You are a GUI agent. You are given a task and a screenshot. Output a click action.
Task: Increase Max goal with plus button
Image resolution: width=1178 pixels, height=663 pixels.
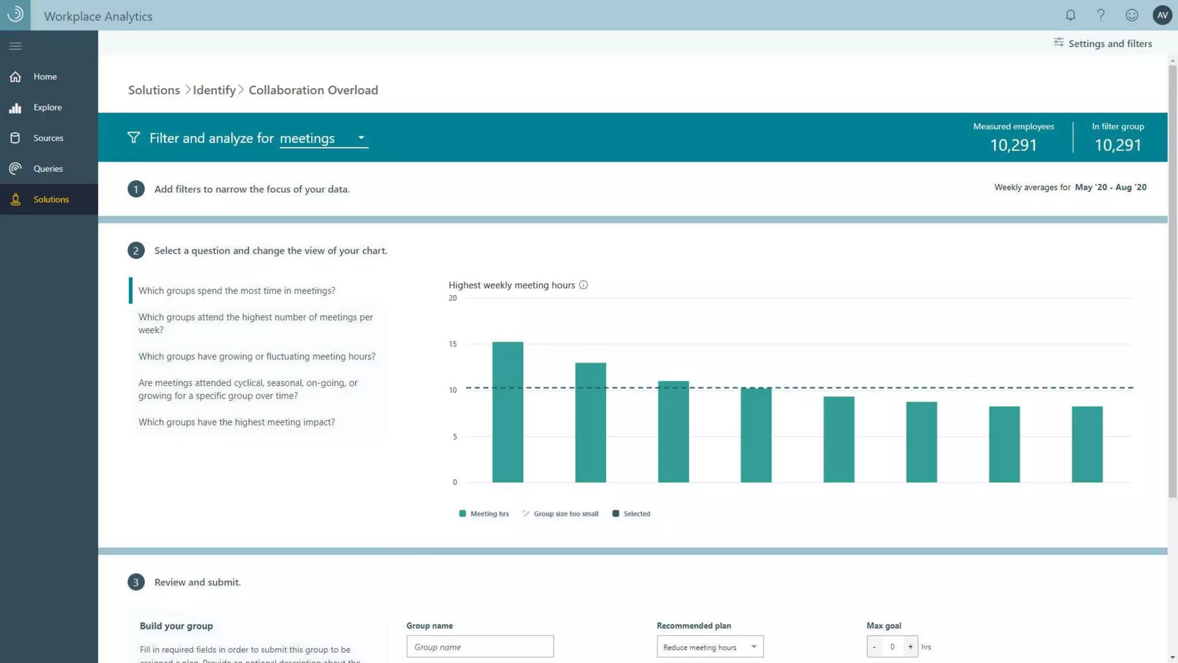(x=910, y=647)
